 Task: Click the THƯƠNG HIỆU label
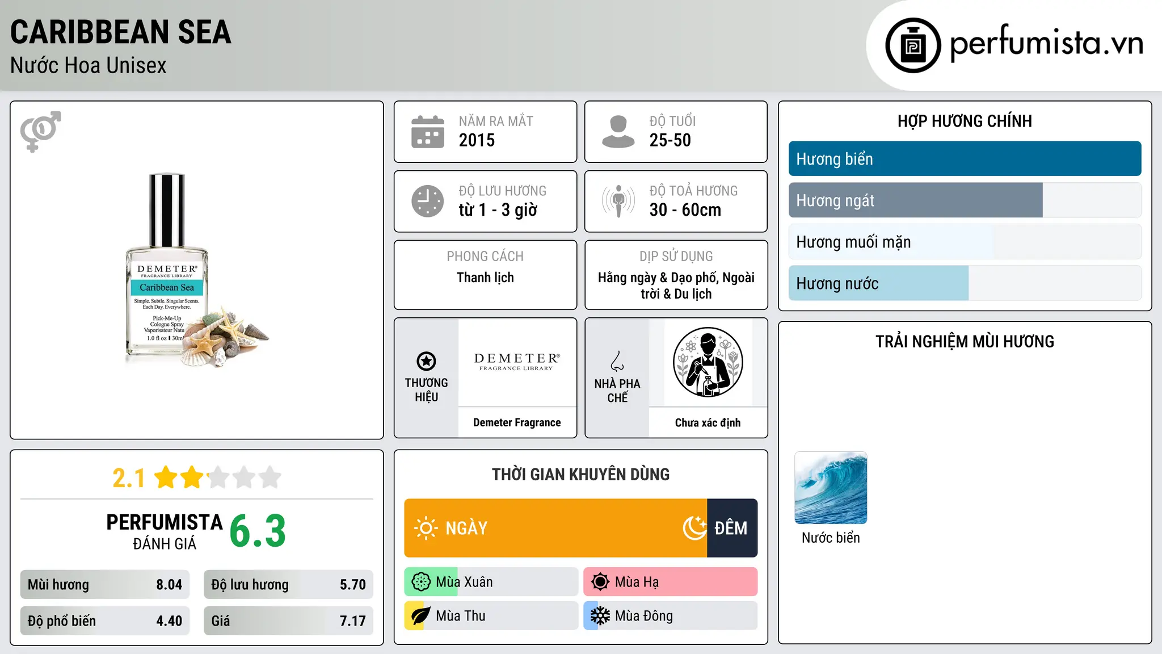426,390
